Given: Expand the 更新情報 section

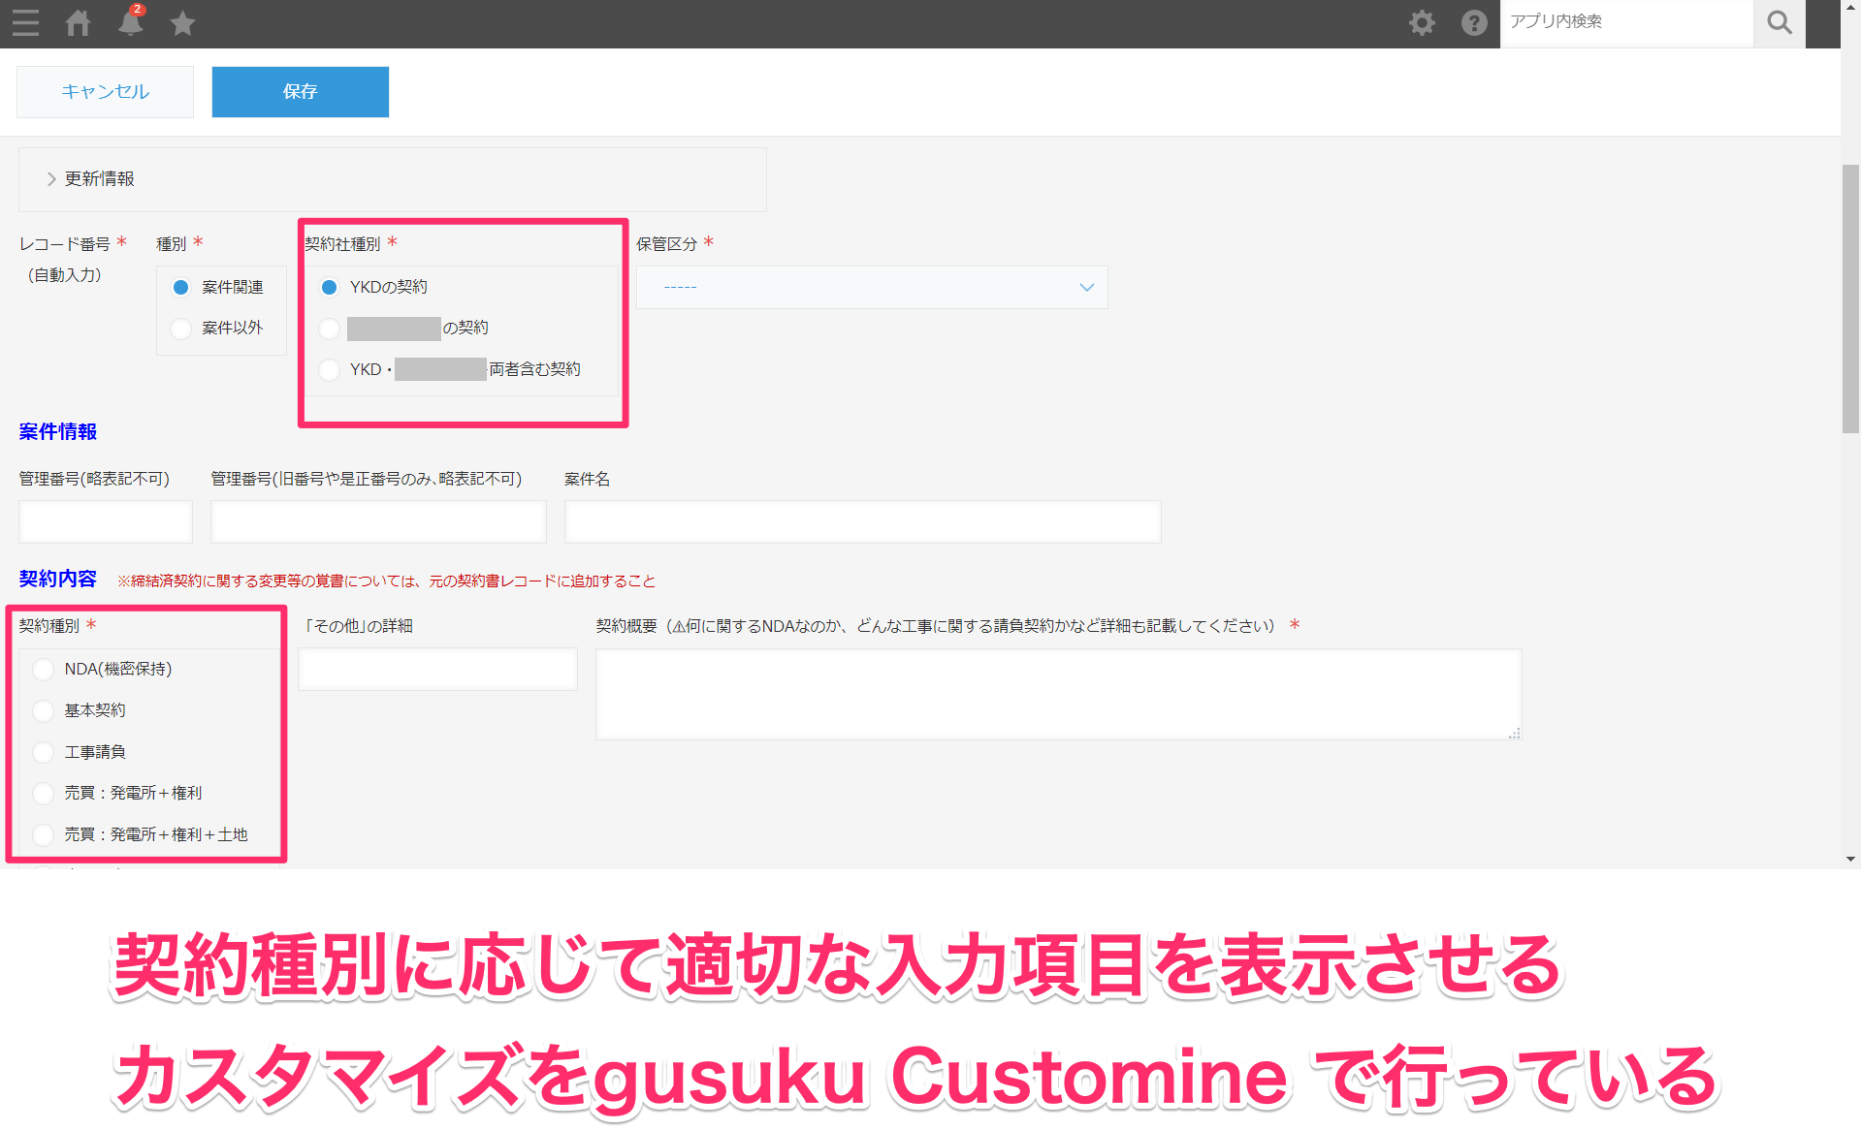Looking at the screenshot, I should 91,179.
